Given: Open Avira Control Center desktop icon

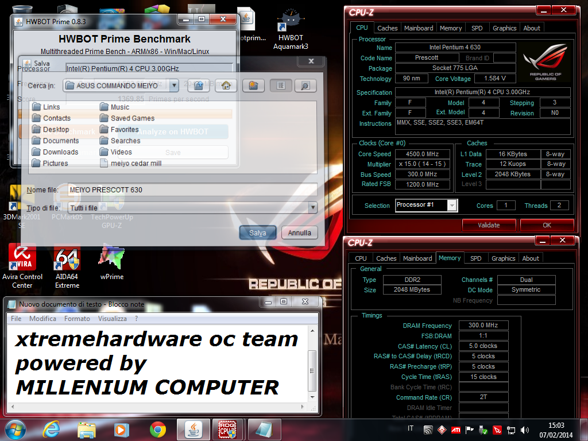Looking at the screenshot, I should point(22,265).
